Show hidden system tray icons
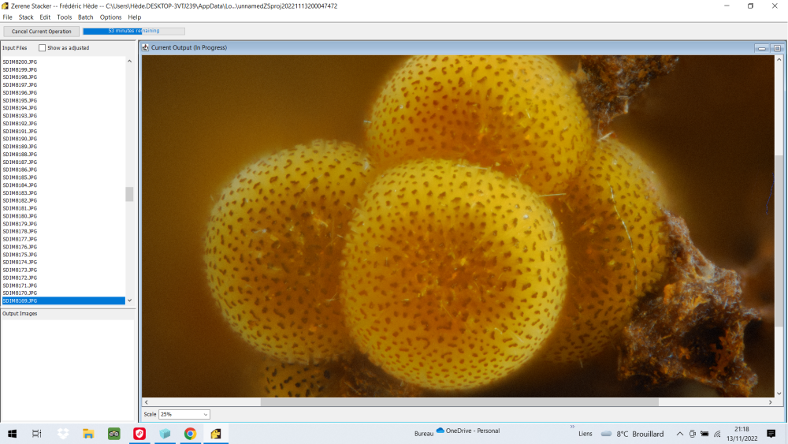 tap(679, 434)
